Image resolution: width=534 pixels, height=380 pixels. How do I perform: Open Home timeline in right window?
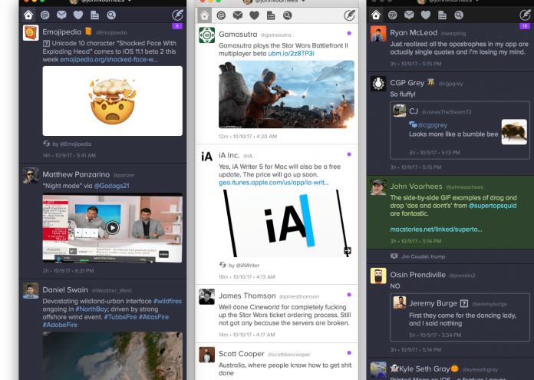click(376, 15)
